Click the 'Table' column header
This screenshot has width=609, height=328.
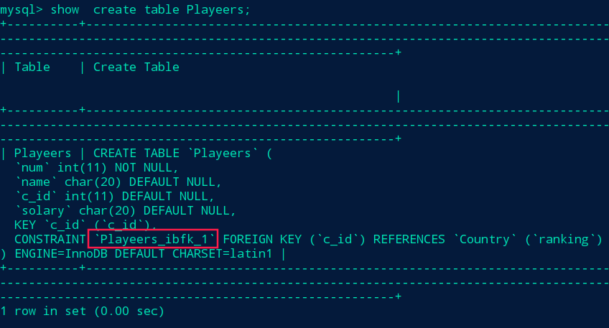click(32, 67)
